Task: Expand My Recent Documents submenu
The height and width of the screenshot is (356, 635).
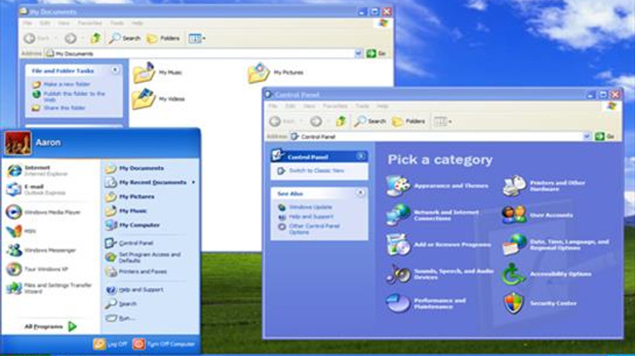Action: (149, 183)
